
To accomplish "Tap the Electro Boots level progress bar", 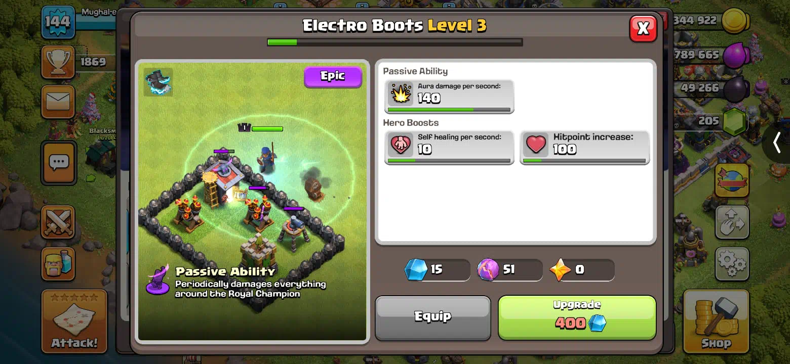I will [395, 42].
